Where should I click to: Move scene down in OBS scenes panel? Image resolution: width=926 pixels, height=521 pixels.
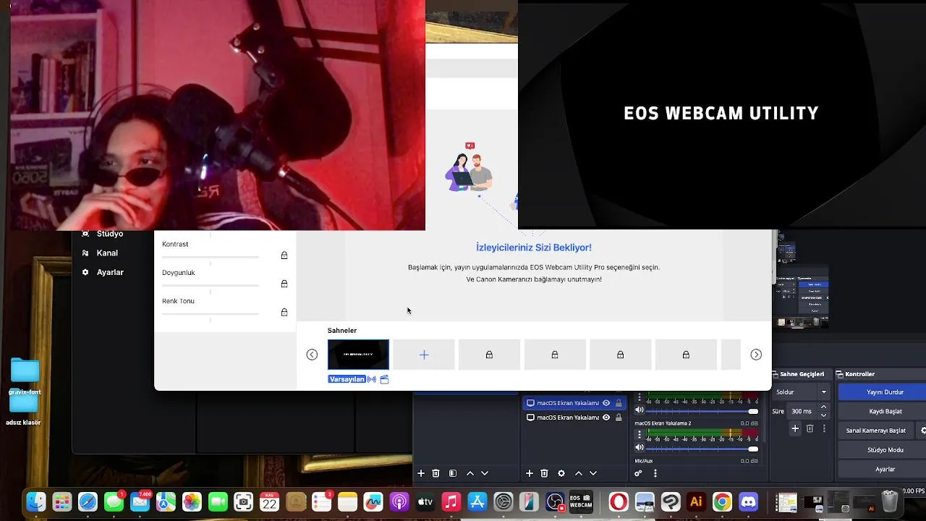tap(485, 473)
